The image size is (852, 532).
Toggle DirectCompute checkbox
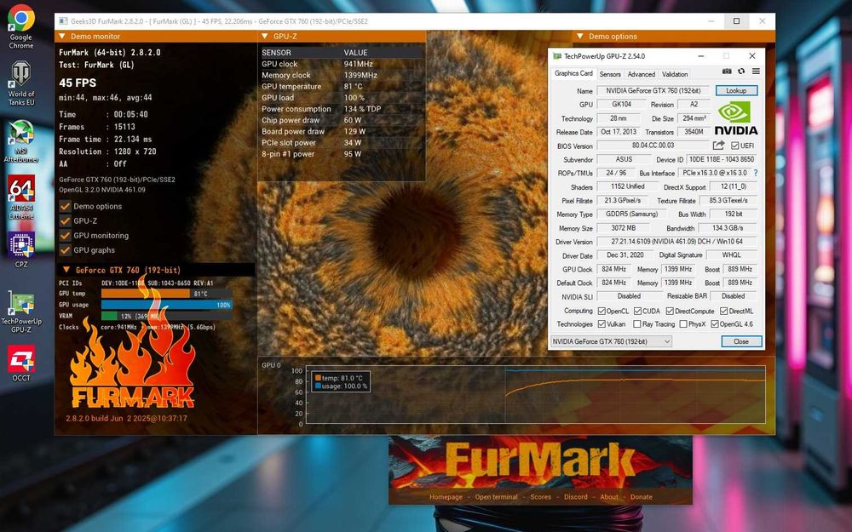670,311
